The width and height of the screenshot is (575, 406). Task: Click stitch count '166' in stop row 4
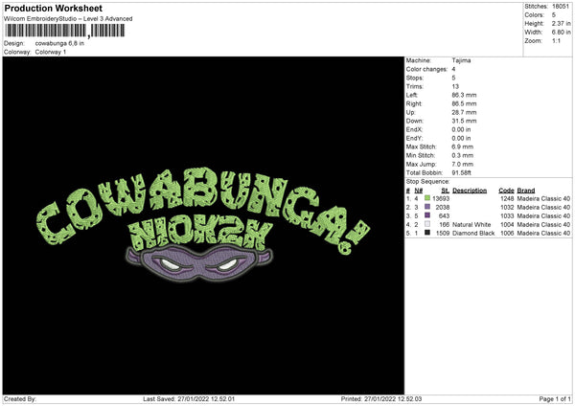(x=444, y=224)
